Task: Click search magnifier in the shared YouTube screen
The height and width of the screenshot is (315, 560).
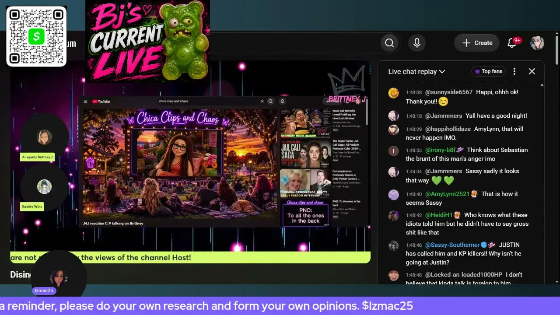Action: (x=270, y=101)
